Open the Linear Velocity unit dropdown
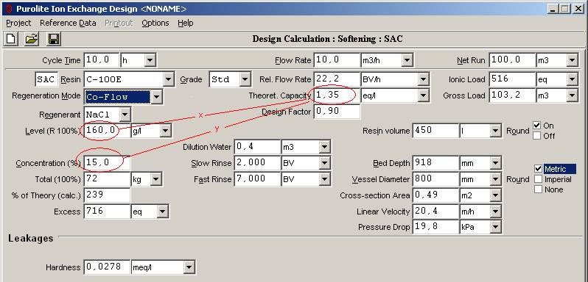The image size is (588, 282). (x=496, y=211)
